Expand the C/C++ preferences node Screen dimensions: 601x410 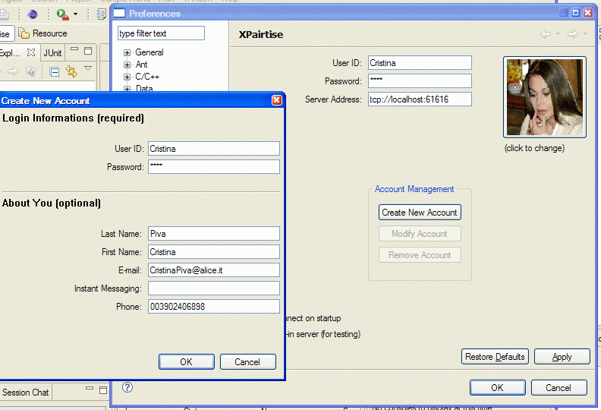coord(127,77)
